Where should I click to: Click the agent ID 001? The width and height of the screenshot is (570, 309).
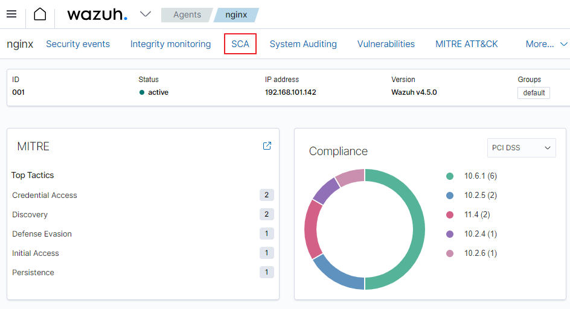point(18,92)
